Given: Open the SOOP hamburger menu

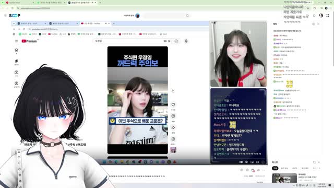Looking at the screenshot, I should [x=5, y=15].
